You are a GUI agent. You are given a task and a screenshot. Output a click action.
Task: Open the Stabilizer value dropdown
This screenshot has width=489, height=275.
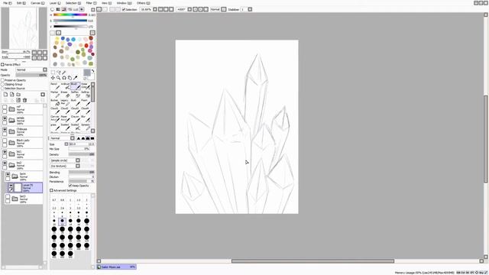[x=250, y=9]
